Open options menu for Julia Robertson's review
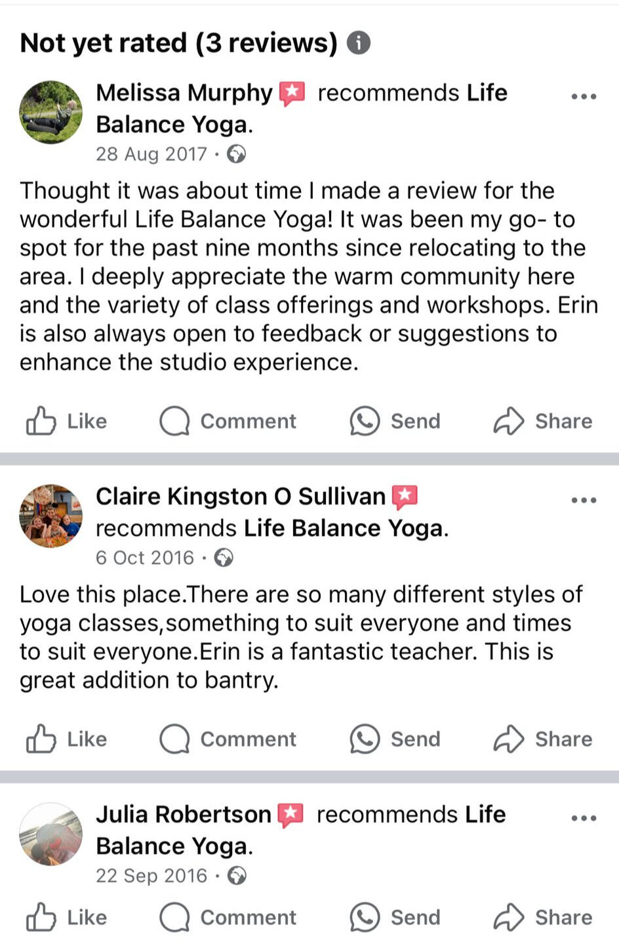Viewport: 619px width, 944px height. [x=584, y=818]
